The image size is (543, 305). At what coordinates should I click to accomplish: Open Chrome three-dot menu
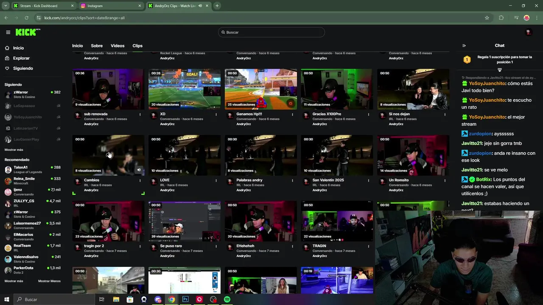click(537, 18)
